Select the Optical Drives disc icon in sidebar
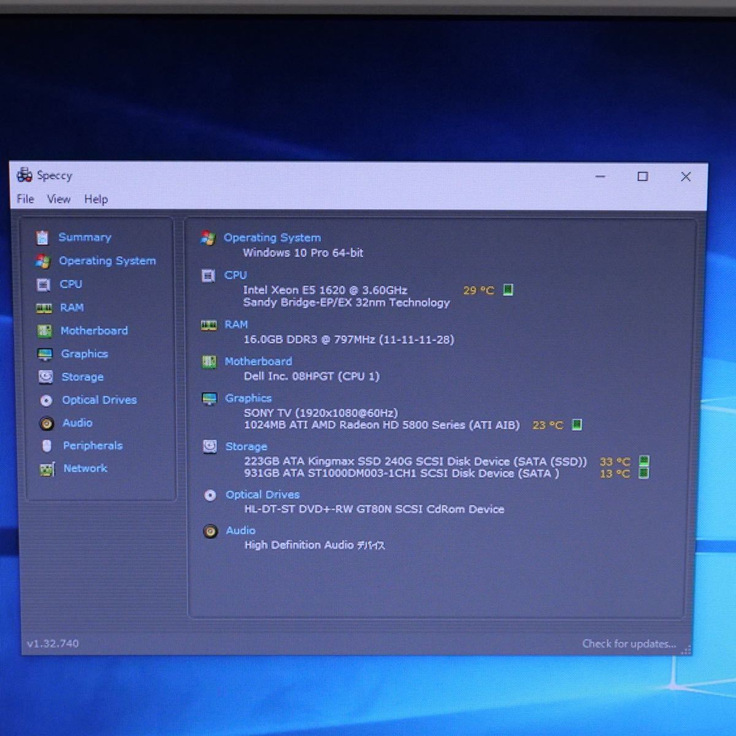 point(46,401)
